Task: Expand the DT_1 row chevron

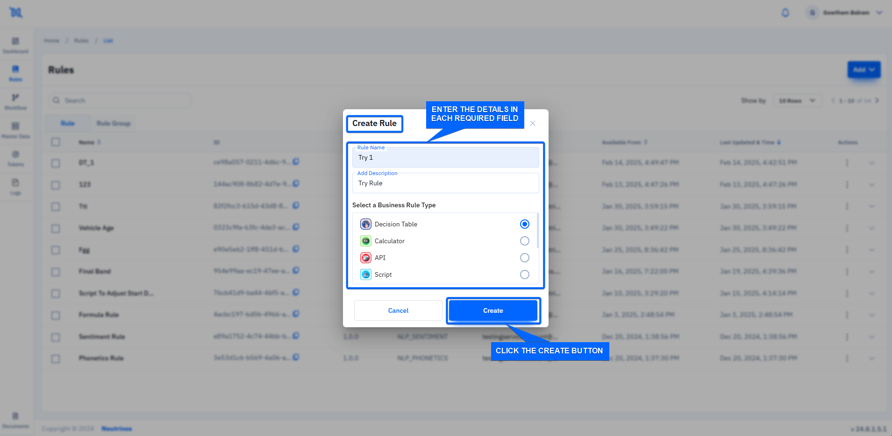Action: [871, 163]
